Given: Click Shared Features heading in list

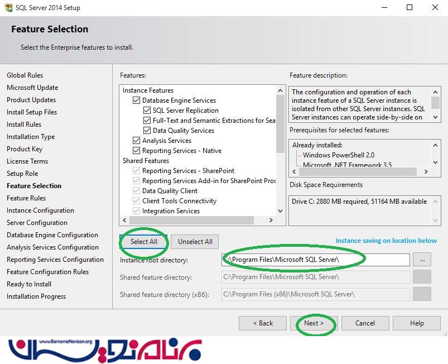Looking at the screenshot, I should tap(146, 161).
